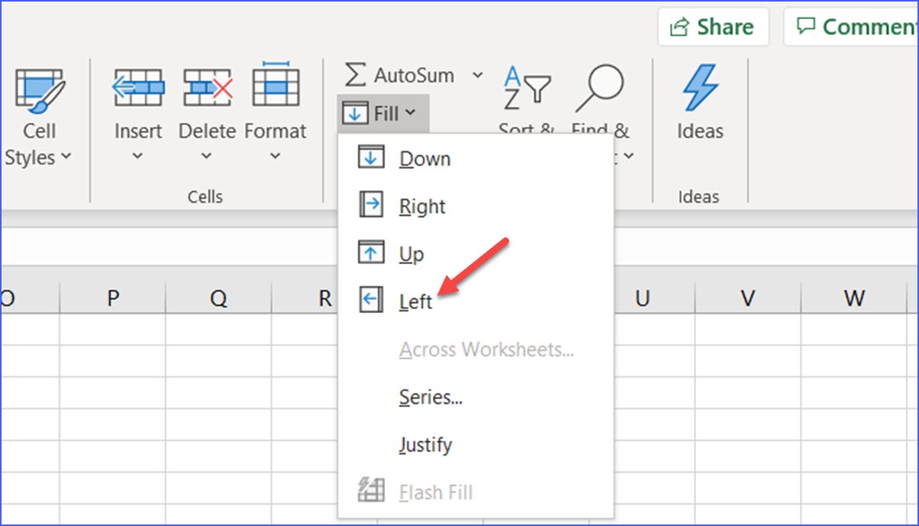
Task: Click the Find & Select magnifier icon
Action: pyautogui.click(x=601, y=84)
